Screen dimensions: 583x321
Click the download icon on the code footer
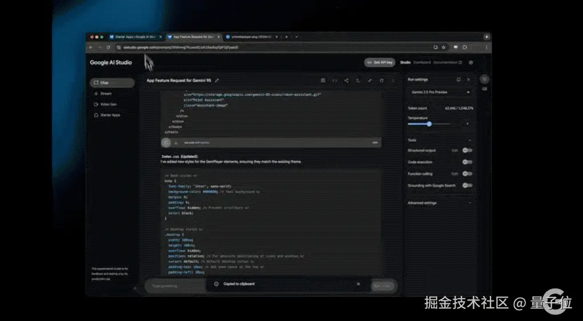[176, 143]
